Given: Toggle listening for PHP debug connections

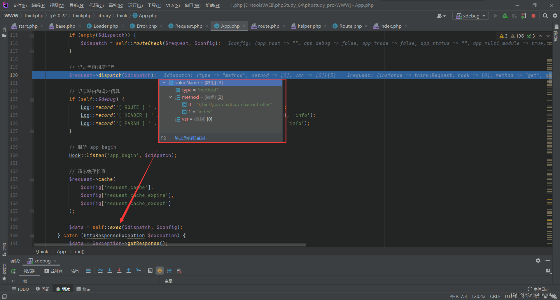Looking at the screenshot, I should 524,16.
